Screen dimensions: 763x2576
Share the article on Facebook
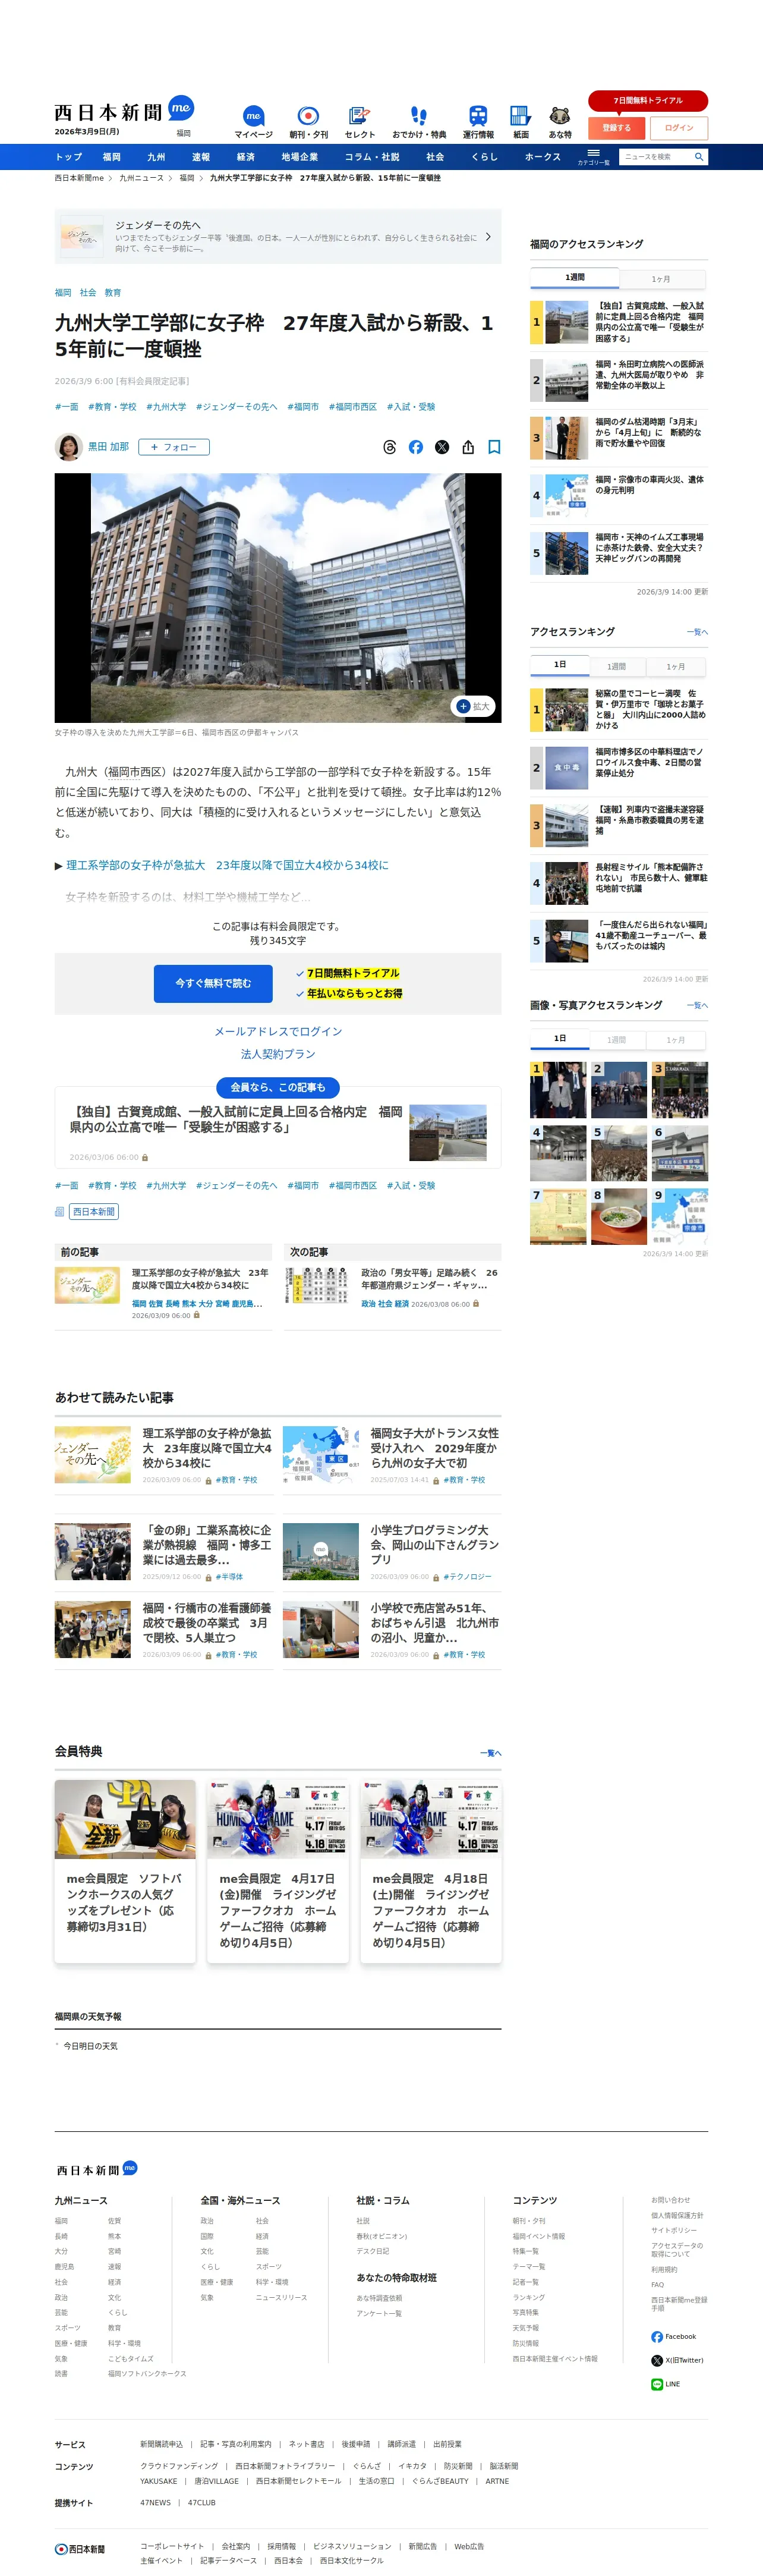coord(416,447)
